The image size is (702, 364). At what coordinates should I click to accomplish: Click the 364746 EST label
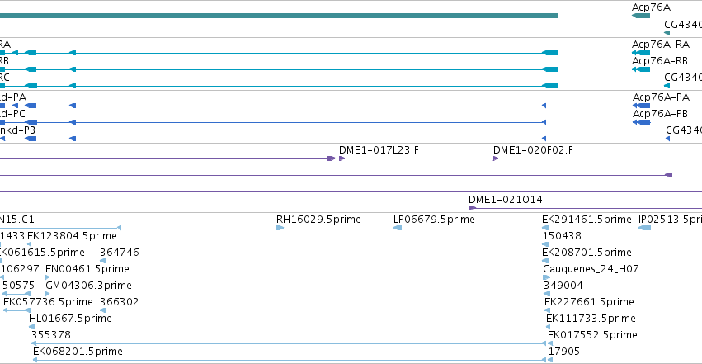pos(119,253)
